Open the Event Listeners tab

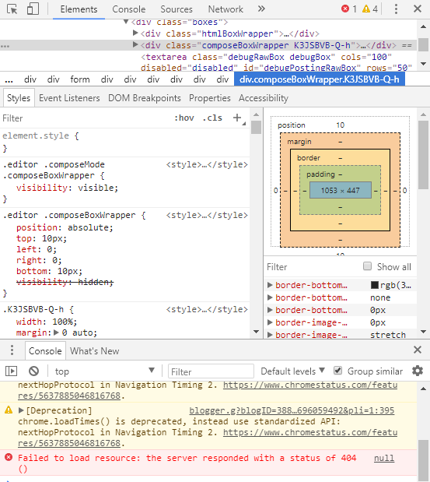click(69, 98)
